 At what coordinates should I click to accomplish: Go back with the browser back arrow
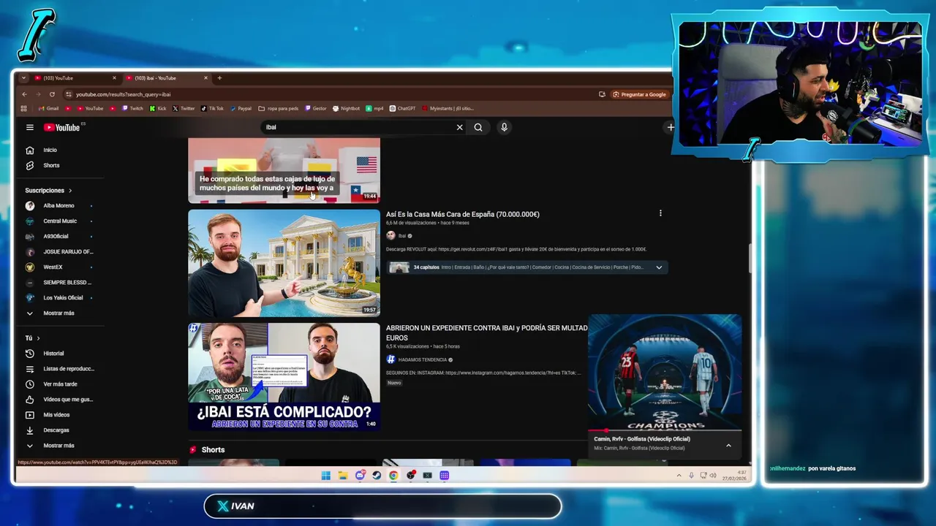[24, 94]
